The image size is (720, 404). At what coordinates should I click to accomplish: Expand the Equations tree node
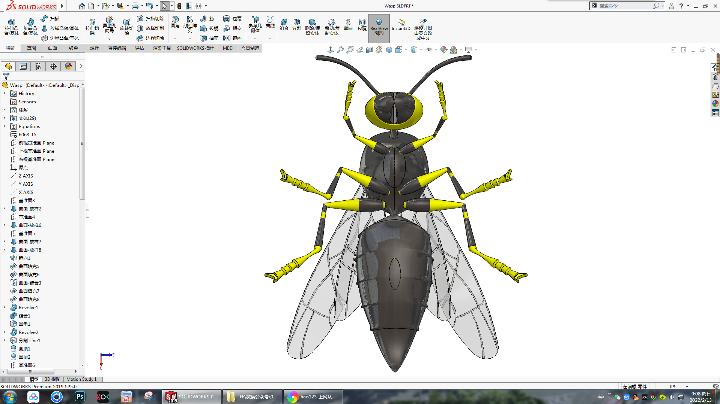pyautogui.click(x=5, y=126)
